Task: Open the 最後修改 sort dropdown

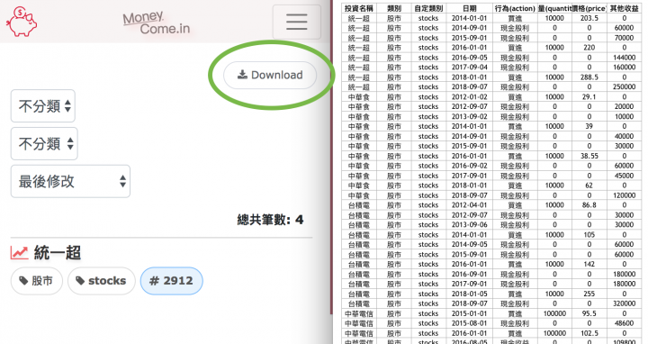Action: pos(71,181)
